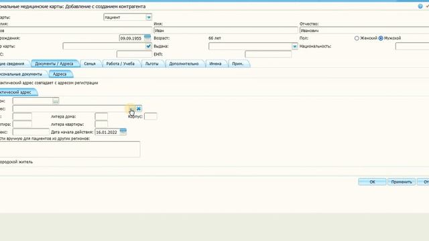Click the Применить button
Screen dimensions: 429x241
[402, 181]
